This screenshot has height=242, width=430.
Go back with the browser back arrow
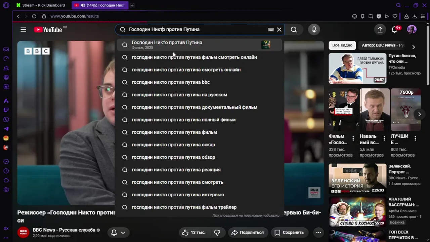pyautogui.click(x=18, y=16)
